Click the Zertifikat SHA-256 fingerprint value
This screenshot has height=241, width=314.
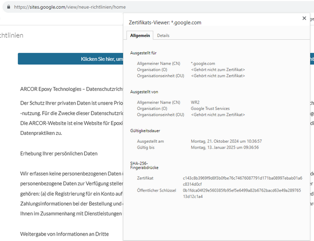[x=242, y=181]
